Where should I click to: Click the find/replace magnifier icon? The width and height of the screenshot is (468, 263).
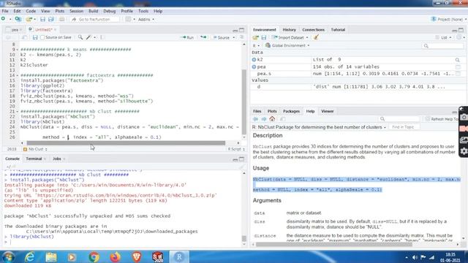point(80,37)
